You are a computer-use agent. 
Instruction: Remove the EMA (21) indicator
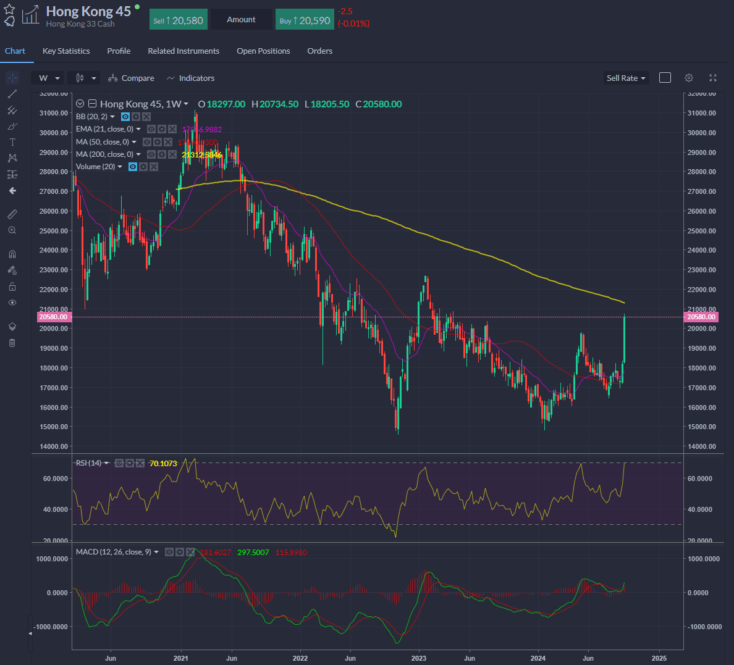[x=172, y=129]
